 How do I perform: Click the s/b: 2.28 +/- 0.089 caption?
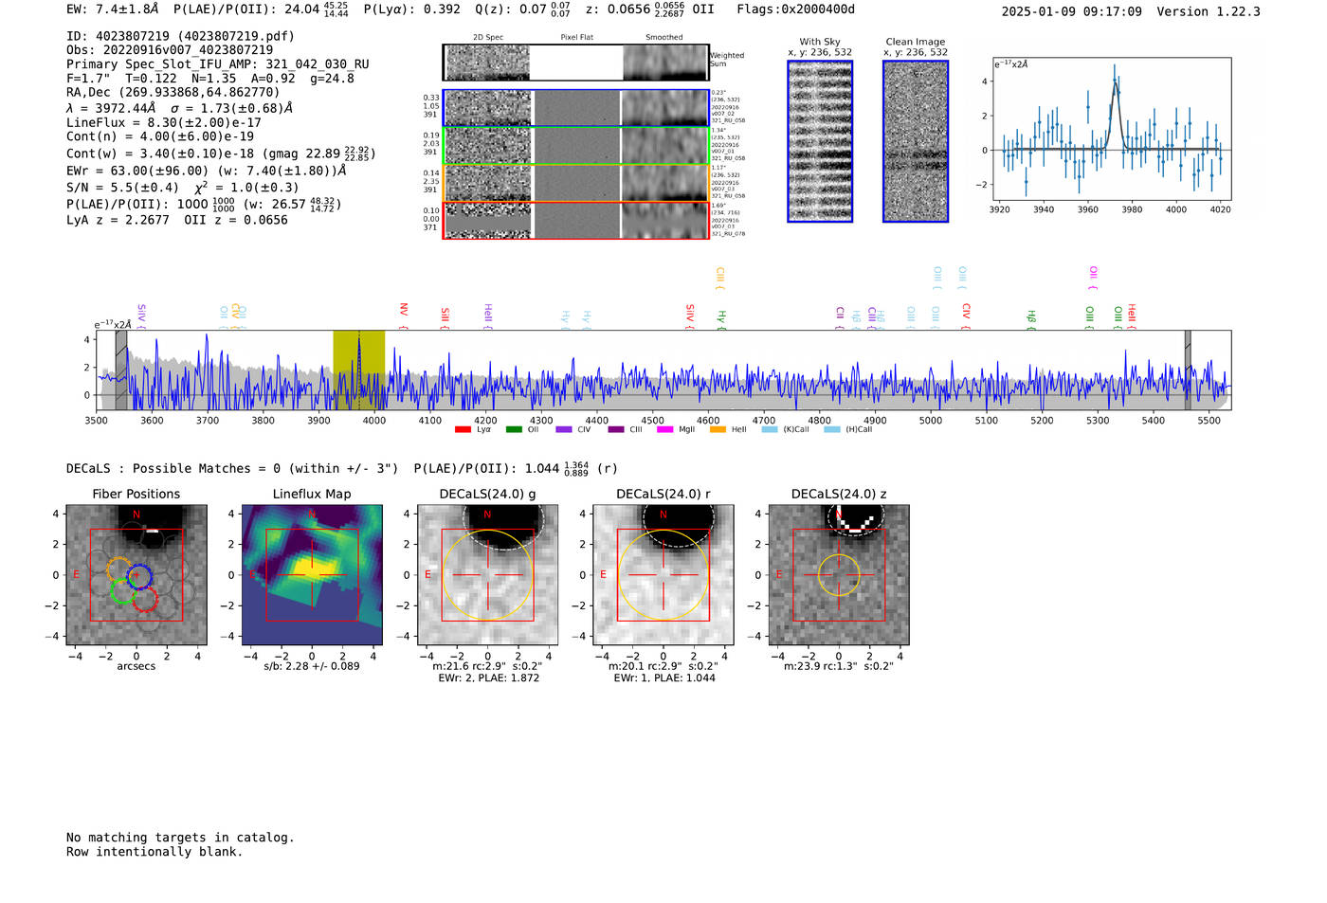[312, 666]
